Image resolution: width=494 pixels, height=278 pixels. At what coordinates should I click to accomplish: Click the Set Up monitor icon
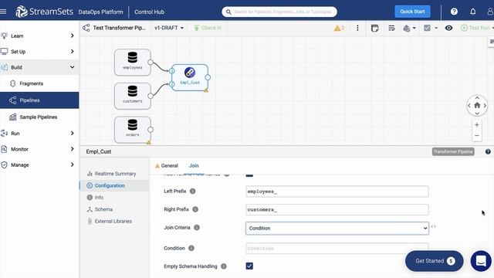click(x=4, y=52)
